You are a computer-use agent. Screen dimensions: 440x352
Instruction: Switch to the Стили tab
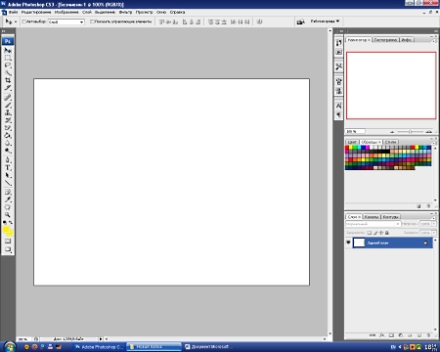[x=390, y=142]
